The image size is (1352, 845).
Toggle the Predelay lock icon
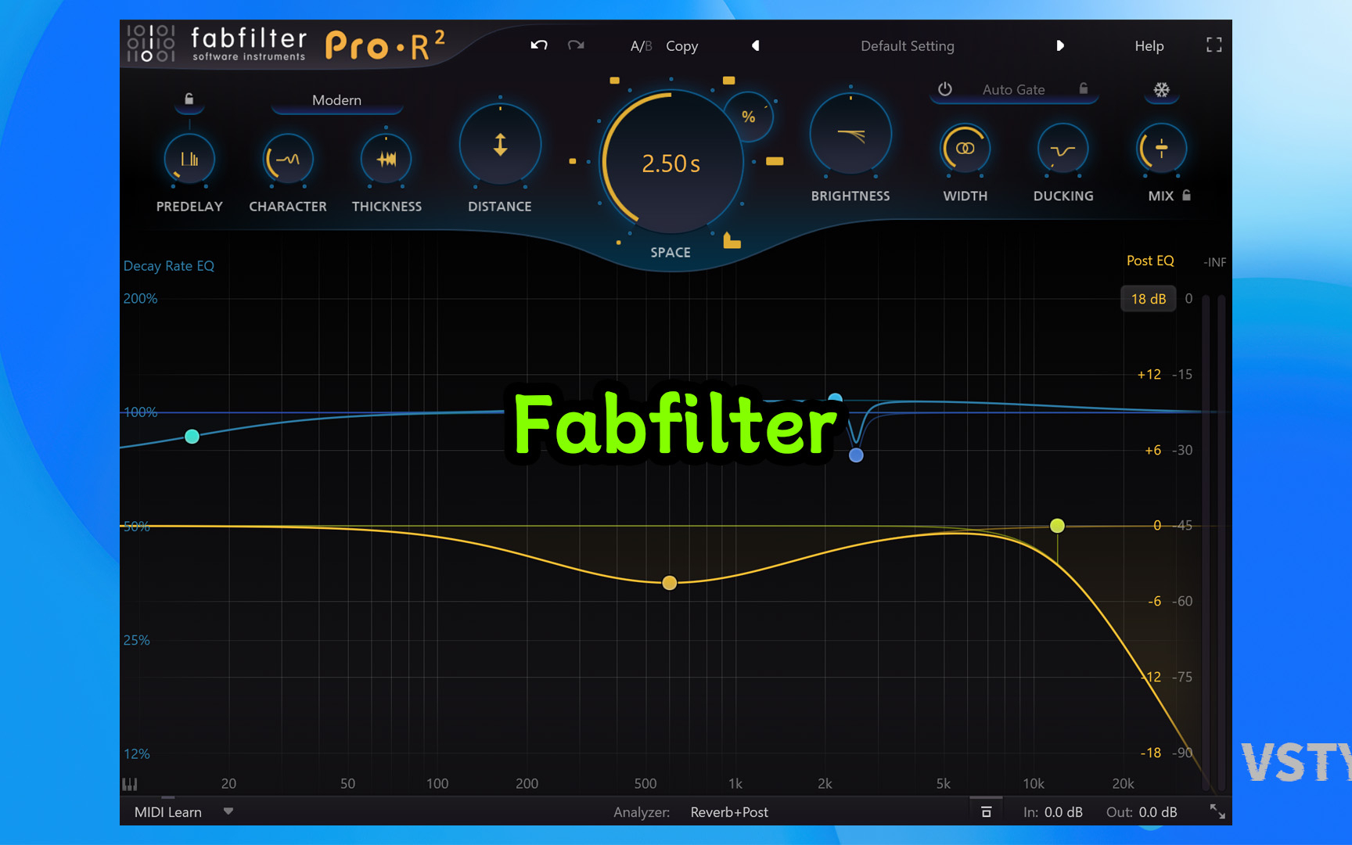[x=189, y=99]
